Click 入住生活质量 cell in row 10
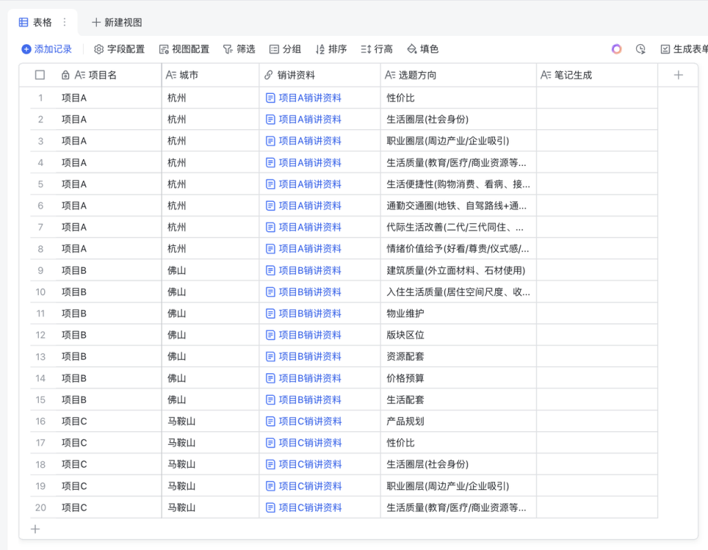Screen dimensions: 708x550 coord(458,292)
